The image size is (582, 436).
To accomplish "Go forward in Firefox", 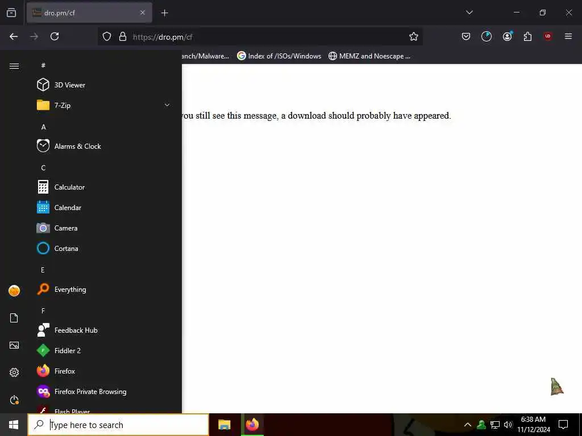I will (x=34, y=36).
